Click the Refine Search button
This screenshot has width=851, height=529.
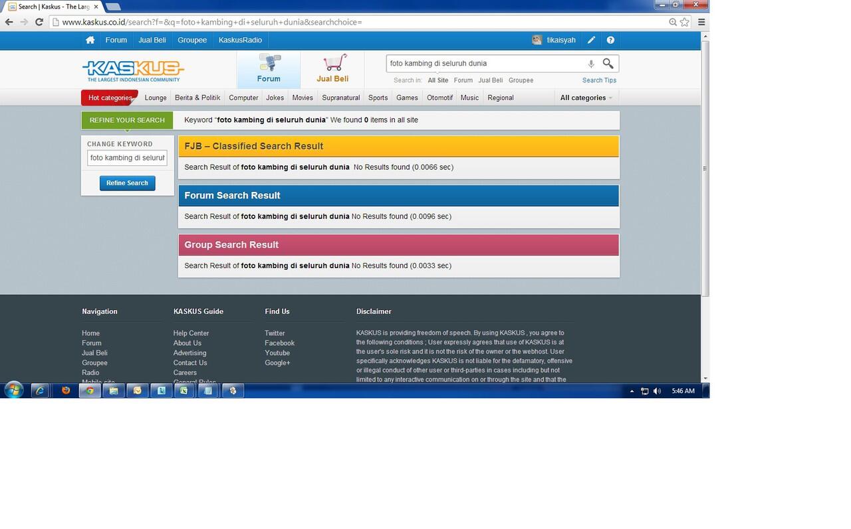tap(127, 183)
